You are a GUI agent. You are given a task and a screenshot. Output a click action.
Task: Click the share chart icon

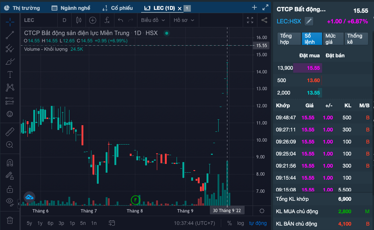coord(264,20)
